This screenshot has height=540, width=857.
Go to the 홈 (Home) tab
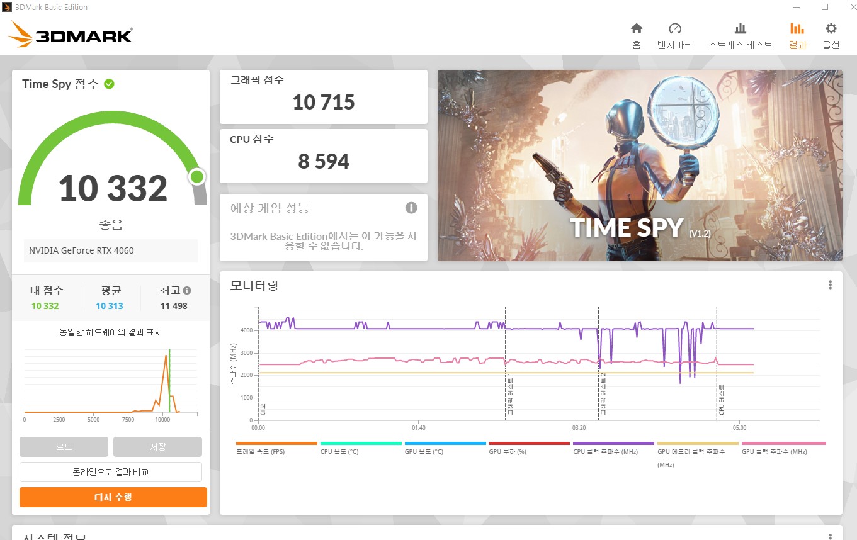click(637, 36)
